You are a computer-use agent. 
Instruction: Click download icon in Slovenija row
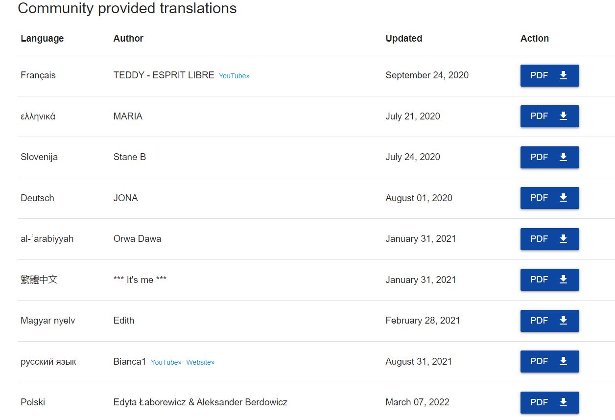click(x=563, y=157)
